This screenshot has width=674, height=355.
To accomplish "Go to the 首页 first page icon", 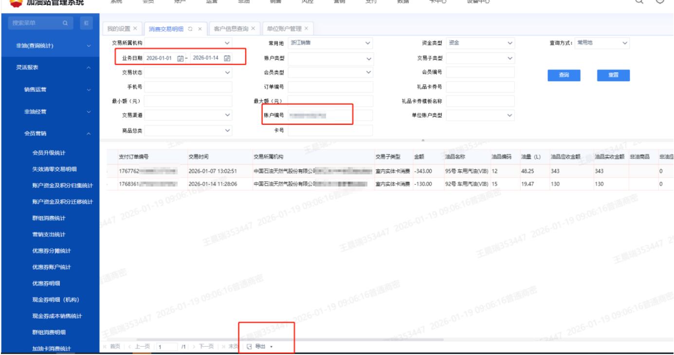I will click(x=105, y=346).
